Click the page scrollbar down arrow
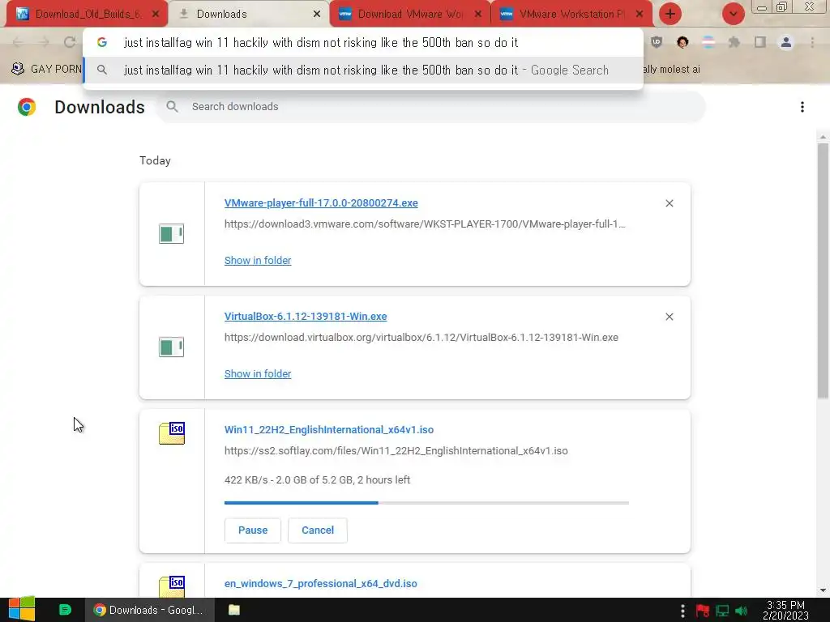Screen dimensions: 830x622 coord(823,590)
